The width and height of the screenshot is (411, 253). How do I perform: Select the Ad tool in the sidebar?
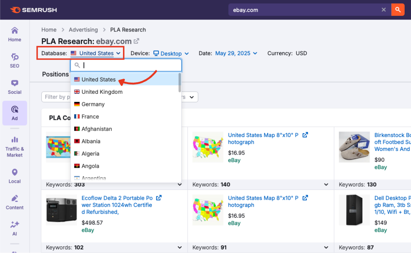click(x=14, y=113)
